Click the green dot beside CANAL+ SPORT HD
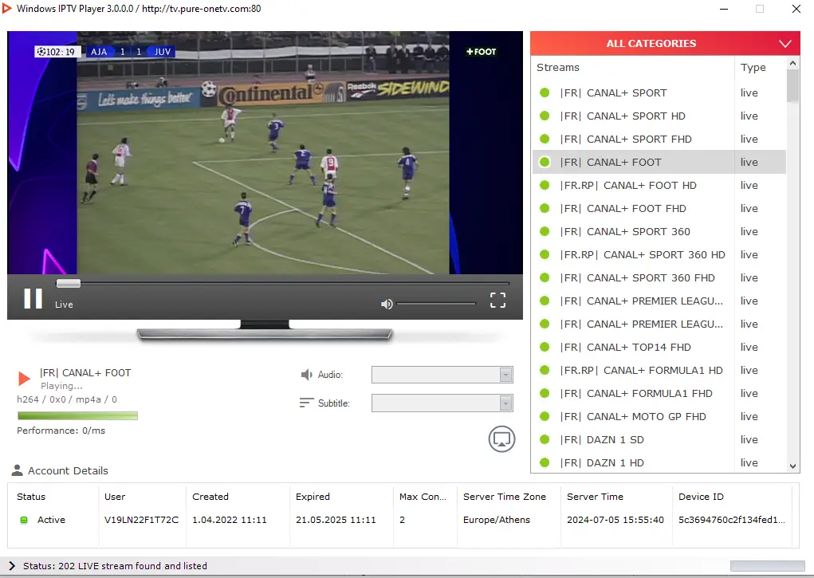Viewport: 814px width, 578px height. pyautogui.click(x=545, y=116)
